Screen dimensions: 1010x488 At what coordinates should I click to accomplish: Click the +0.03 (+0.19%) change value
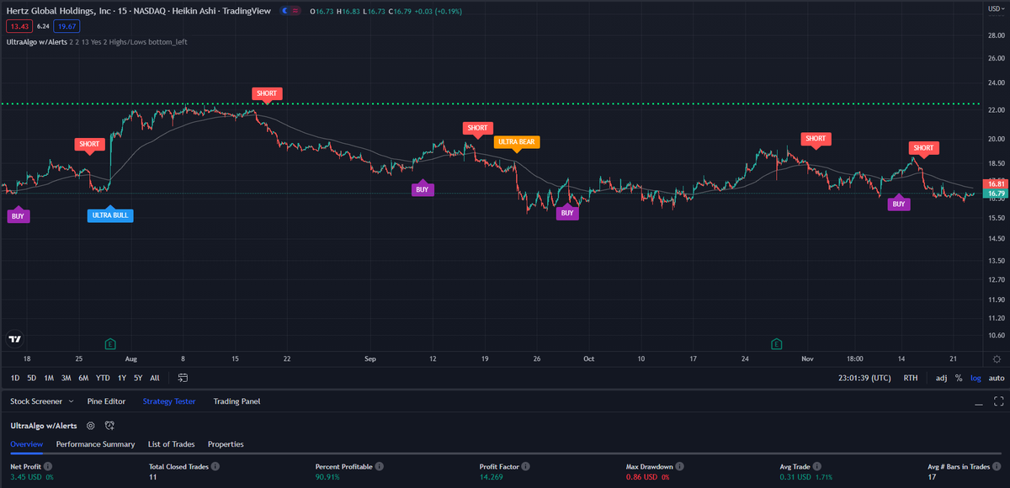438,11
